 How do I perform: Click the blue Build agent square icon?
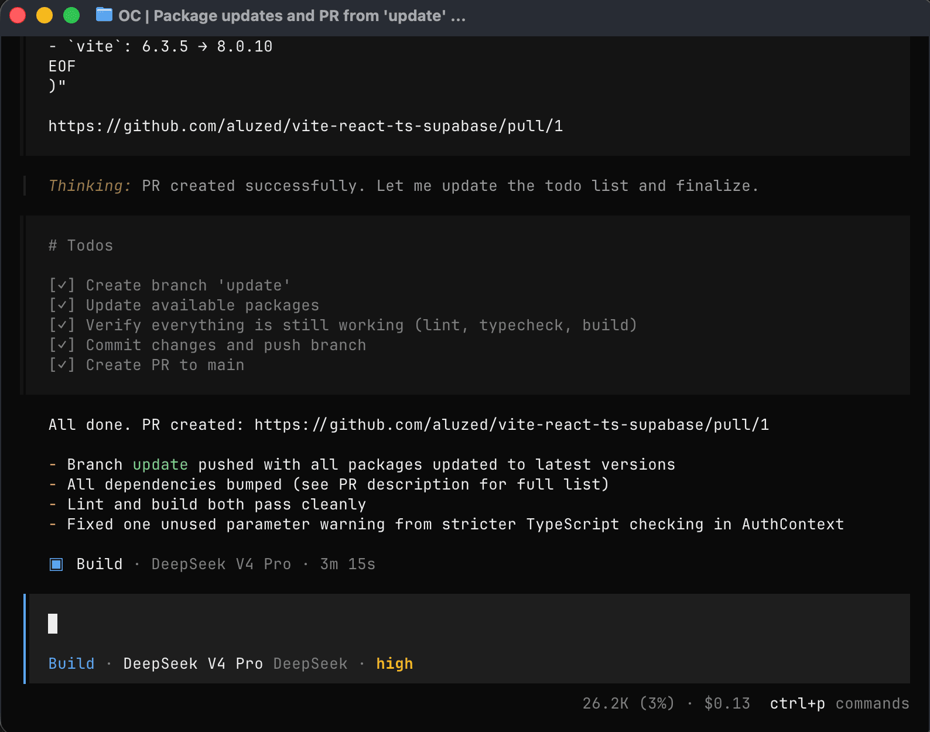[56, 564]
